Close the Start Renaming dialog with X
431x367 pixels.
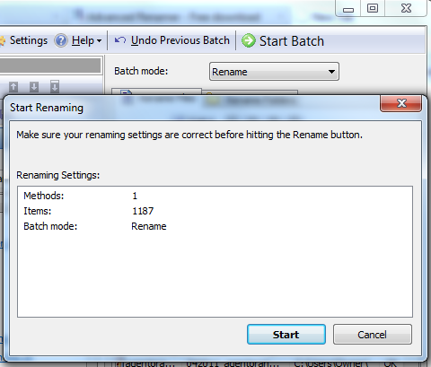click(401, 103)
